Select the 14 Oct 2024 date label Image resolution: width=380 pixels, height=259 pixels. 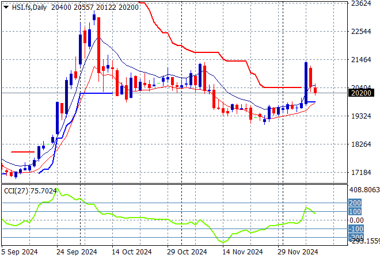(x=131, y=252)
